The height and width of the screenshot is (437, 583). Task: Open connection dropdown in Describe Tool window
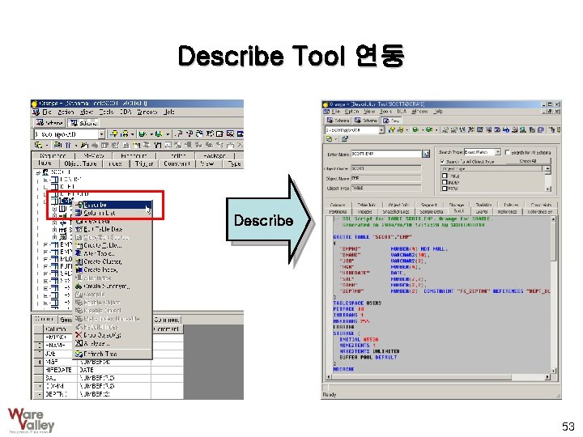point(381,129)
